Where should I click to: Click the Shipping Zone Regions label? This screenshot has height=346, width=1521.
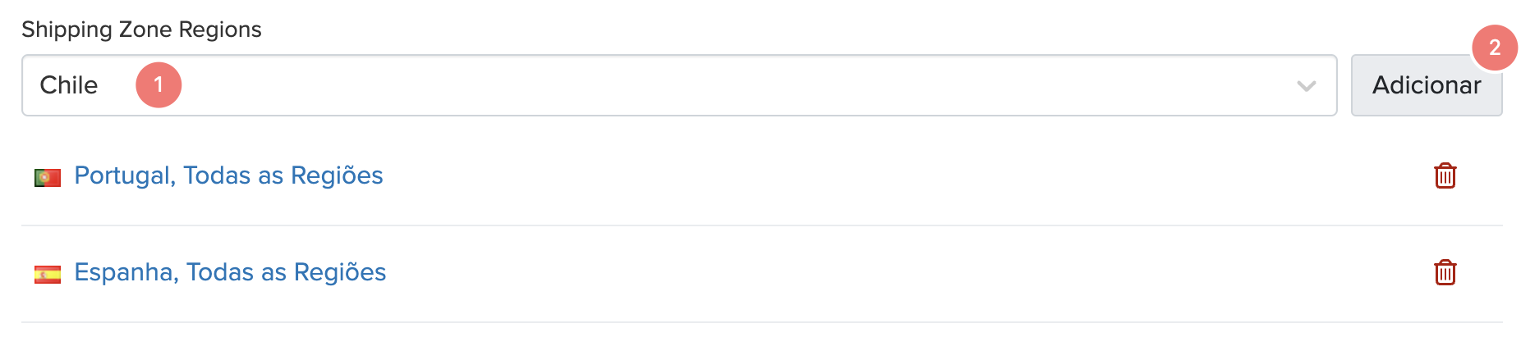coord(141,30)
